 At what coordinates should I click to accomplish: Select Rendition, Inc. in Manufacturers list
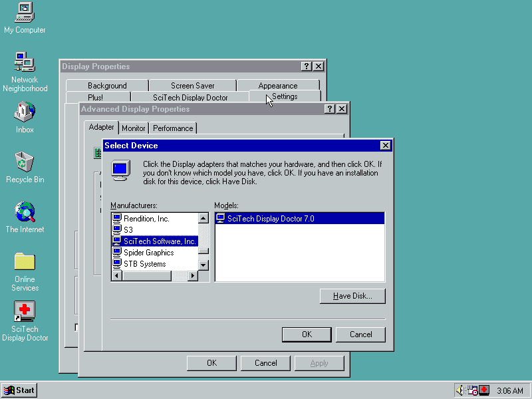146,219
